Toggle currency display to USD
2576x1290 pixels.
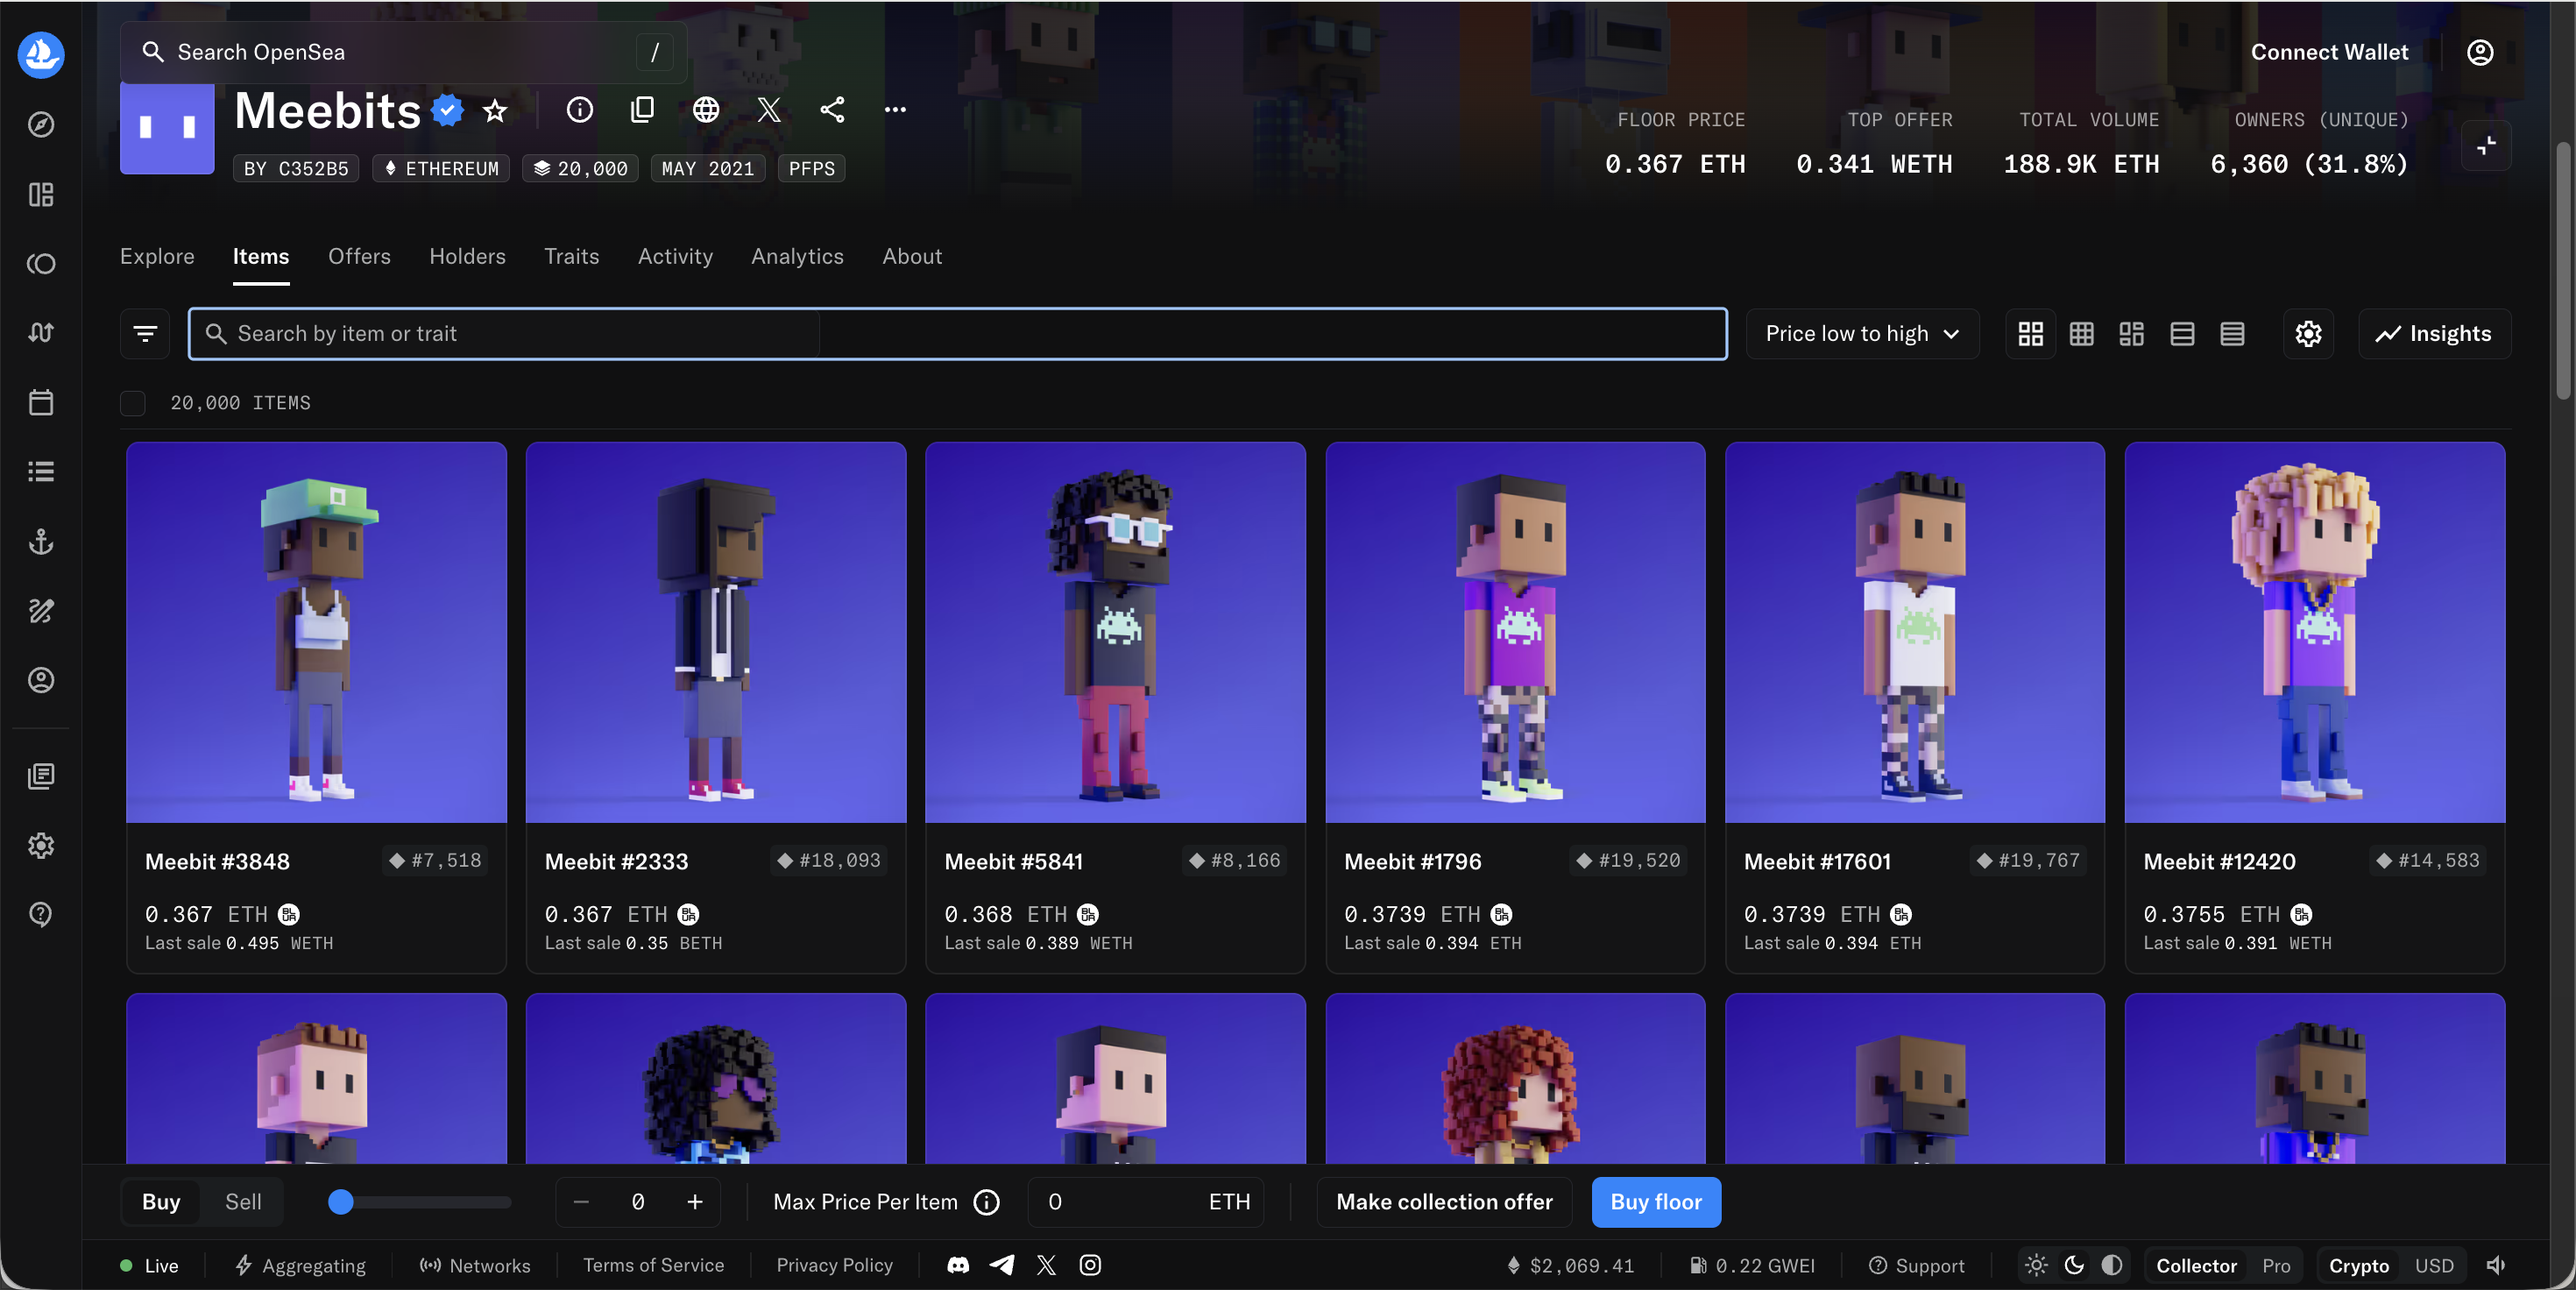click(2434, 1266)
